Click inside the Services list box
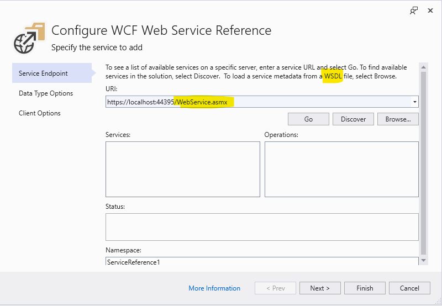442x306 pixels. click(183, 169)
